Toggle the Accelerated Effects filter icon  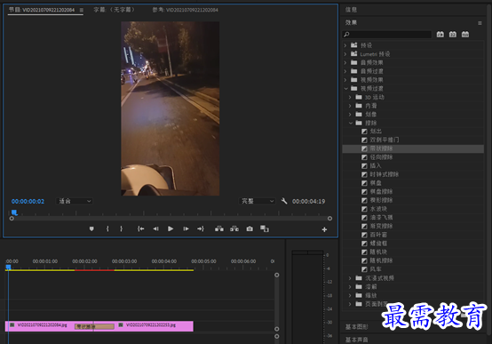point(440,35)
